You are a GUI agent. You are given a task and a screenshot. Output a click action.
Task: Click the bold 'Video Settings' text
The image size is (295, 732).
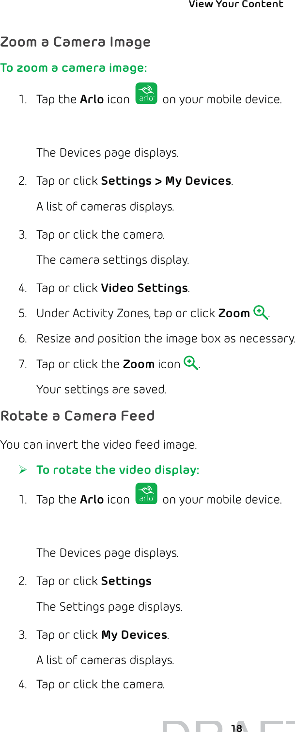tap(144, 288)
